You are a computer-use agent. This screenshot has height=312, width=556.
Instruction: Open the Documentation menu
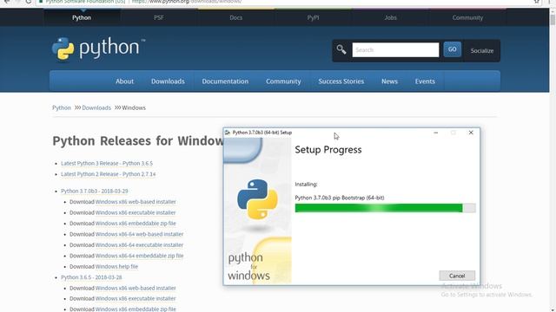click(x=225, y=81)
